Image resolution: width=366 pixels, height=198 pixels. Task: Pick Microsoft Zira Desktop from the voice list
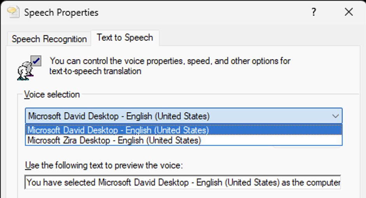[x=183, y=140]
